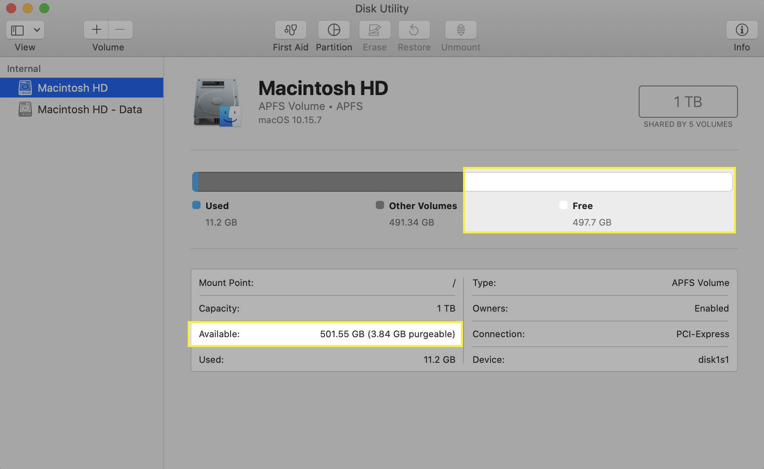
Task: Select Macintosh HD in sidebar
Action: pyautogui.click(x=81, y=88)
